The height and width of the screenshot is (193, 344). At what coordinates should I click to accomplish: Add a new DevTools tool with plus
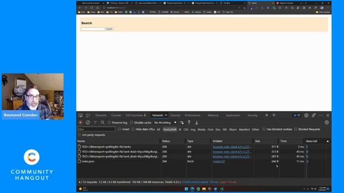pyautogui.click(x=274, y=115)
